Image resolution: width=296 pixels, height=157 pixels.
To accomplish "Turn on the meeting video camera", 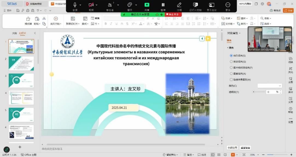I will pyautogui.click(x=91, y=5).
